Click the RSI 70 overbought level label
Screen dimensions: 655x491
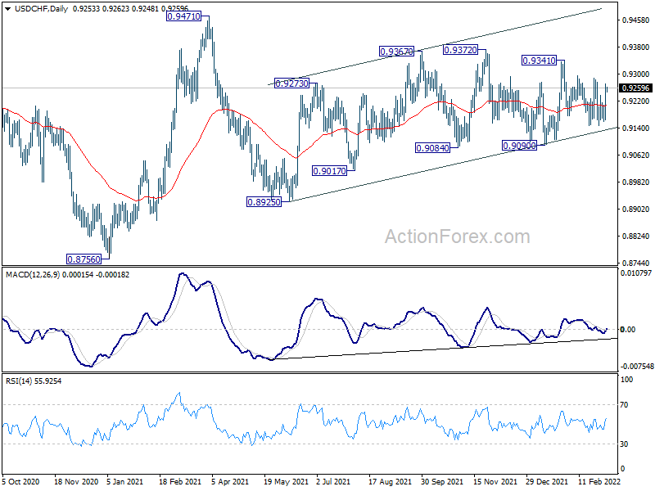624,404
